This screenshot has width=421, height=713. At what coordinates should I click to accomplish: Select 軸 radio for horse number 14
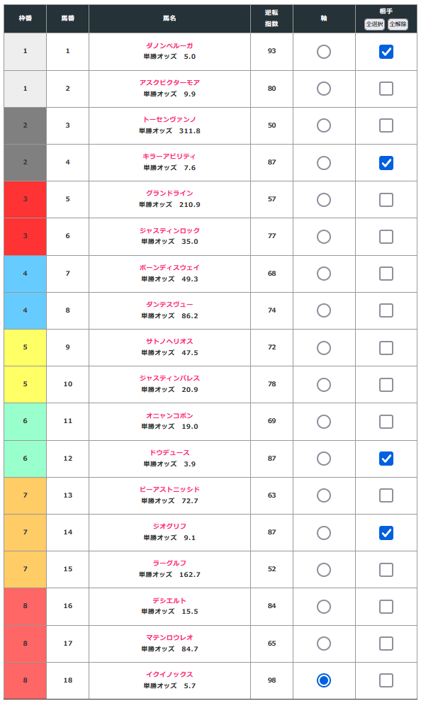tap(324, 533)
